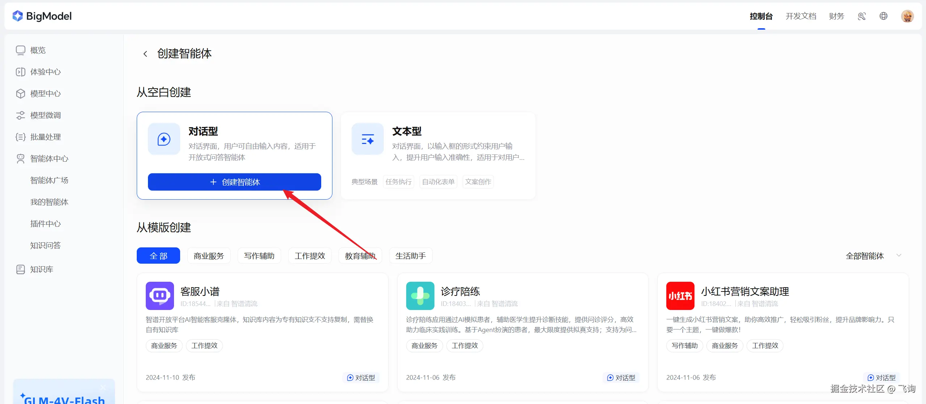926x404 pixels.
Task: Click the search-user icon in header
Action: (x=862, y=16)
